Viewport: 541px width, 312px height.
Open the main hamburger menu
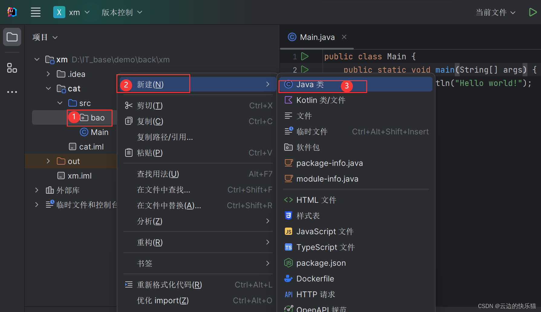tap(36, 12)
